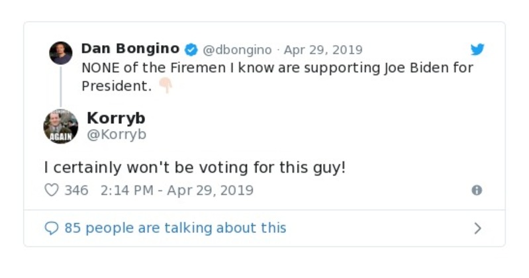Click Dan Bongino's profile avatar
The width and height of the screenshot is (529, 278).
pos(61,53)
